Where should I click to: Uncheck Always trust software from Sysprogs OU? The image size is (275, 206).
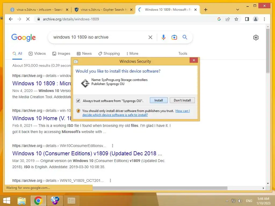pos(78,101)
